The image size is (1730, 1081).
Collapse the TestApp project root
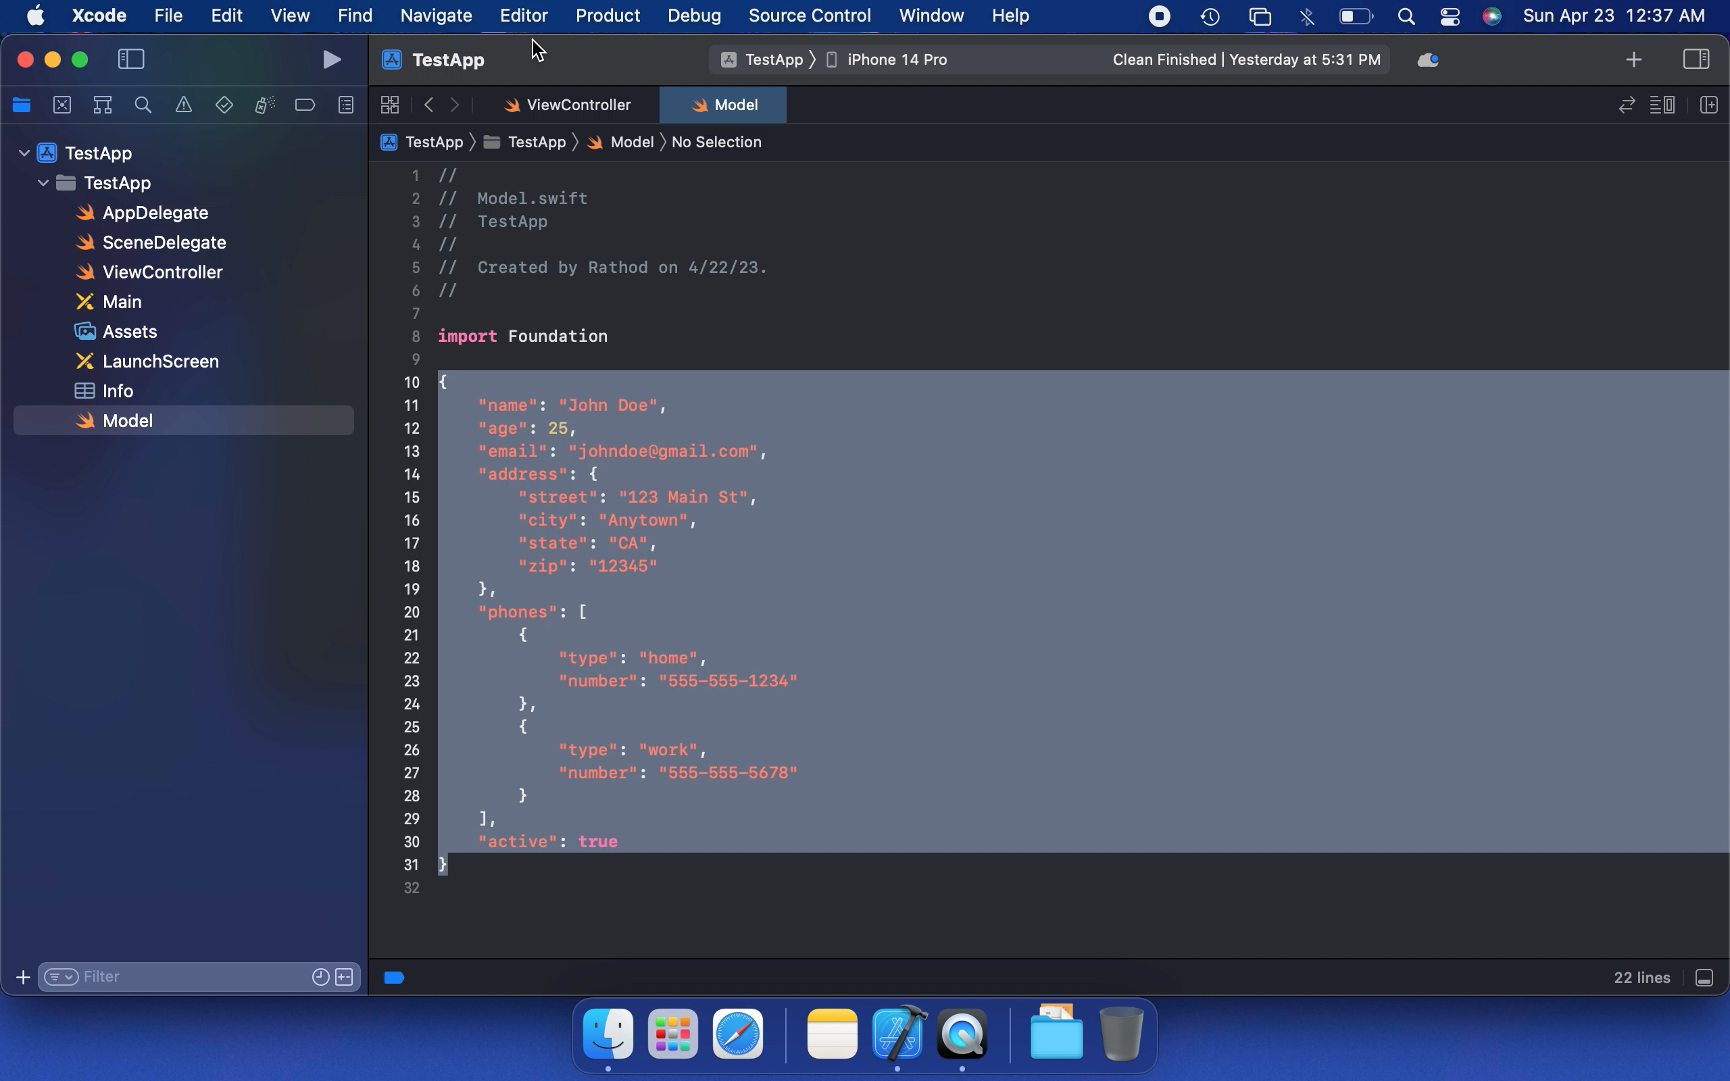tap(24, 153)
